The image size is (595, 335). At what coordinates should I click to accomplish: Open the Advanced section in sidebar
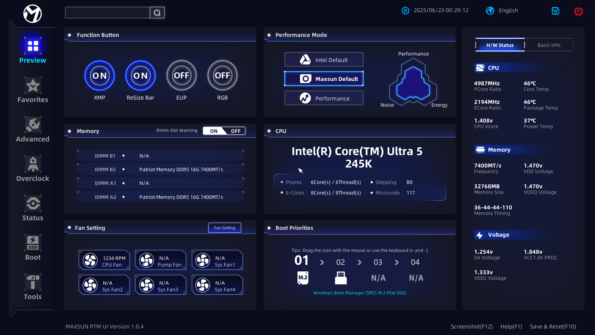click(x=33, y=129)
